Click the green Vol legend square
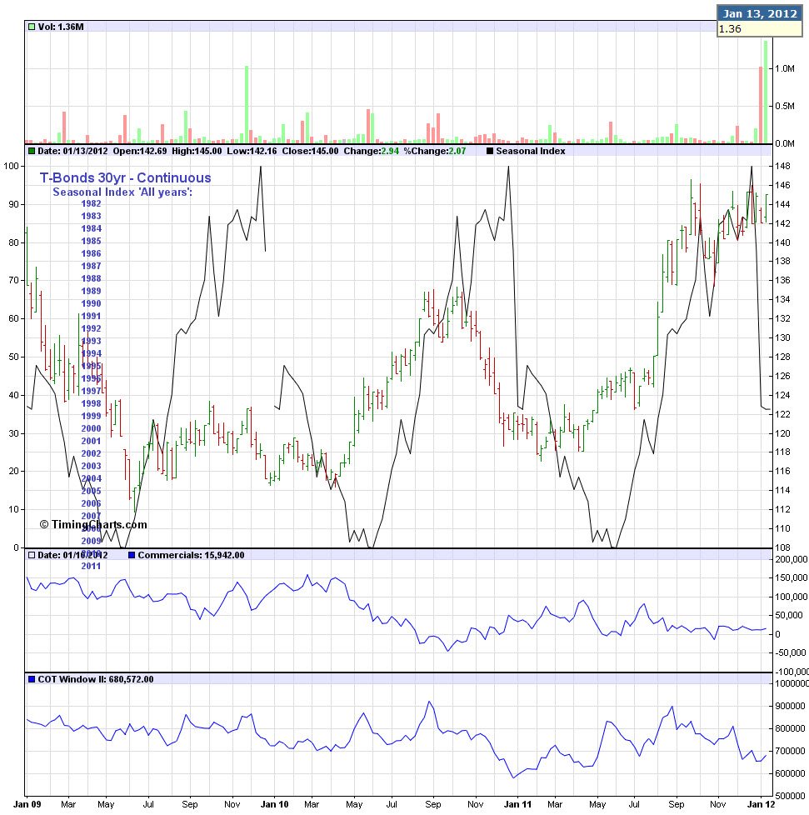 coord(32,27)
